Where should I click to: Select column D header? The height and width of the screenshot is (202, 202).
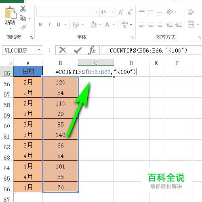click(131, 63)
